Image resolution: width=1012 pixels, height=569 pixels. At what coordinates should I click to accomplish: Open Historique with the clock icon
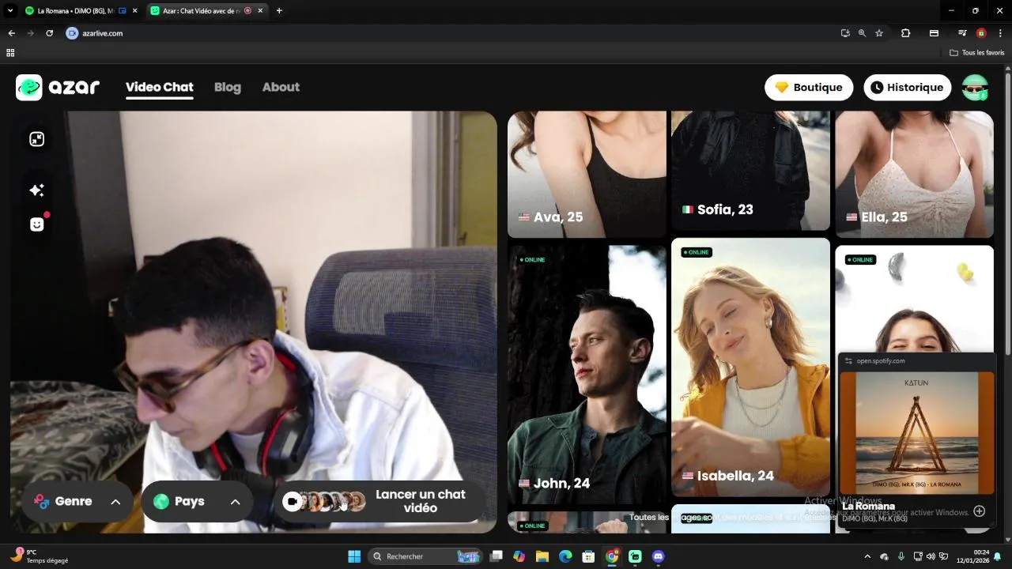(x=907, y=87)
